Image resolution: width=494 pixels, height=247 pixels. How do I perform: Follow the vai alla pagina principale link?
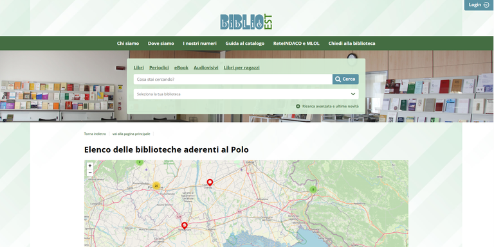point(131,133)
